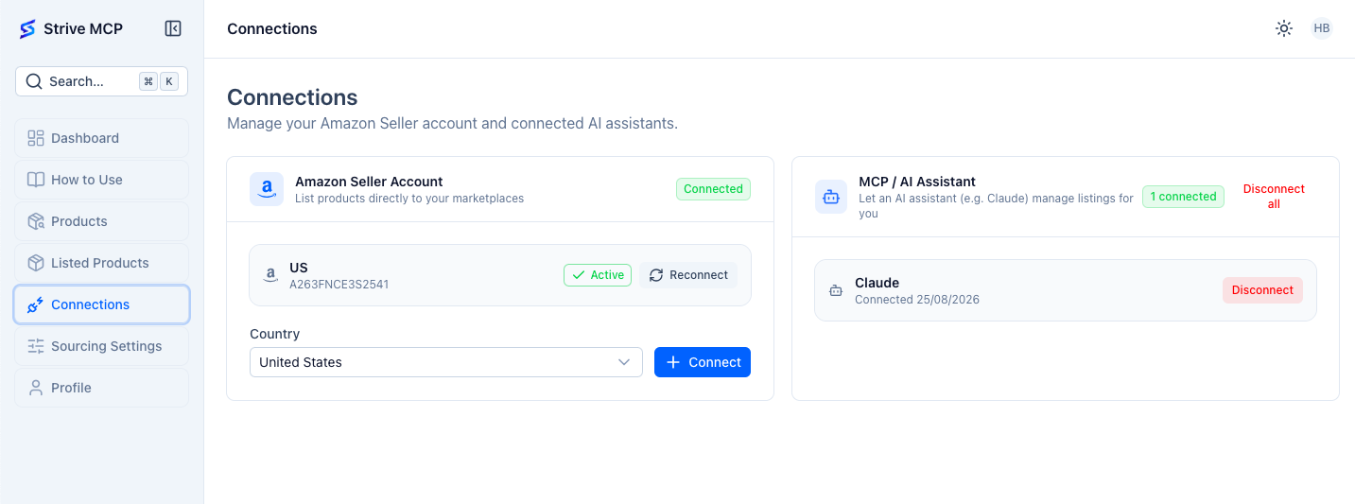Click the "Connected 25/08/2026" date text
Screen dimensions: 1355x504
pyautogui.click(x=917, y=300)
